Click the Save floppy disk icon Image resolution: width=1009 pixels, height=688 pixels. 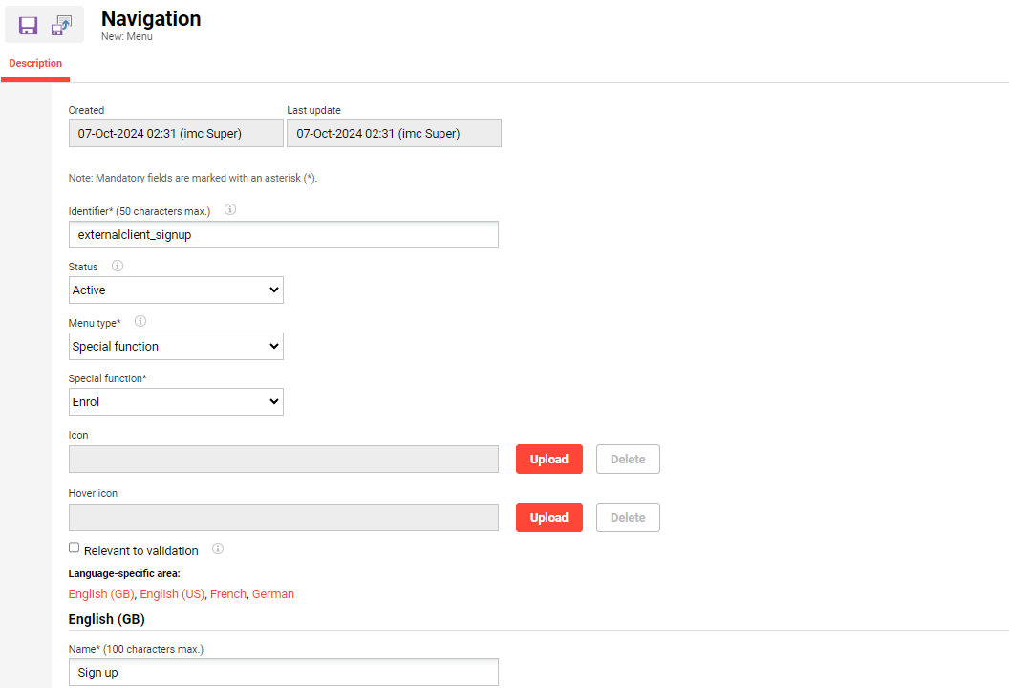pos(28,26)
